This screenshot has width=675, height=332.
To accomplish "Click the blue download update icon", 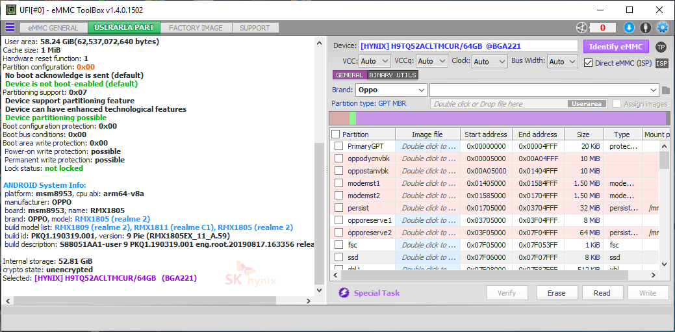I will [629, 27].
